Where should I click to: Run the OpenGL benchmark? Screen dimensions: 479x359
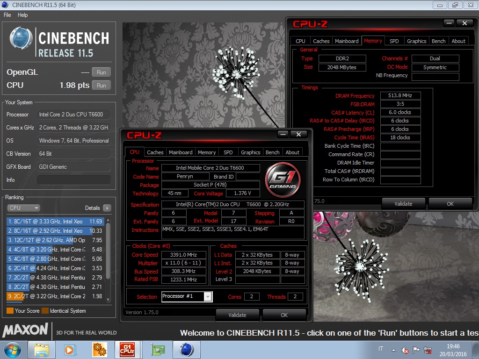102,72
